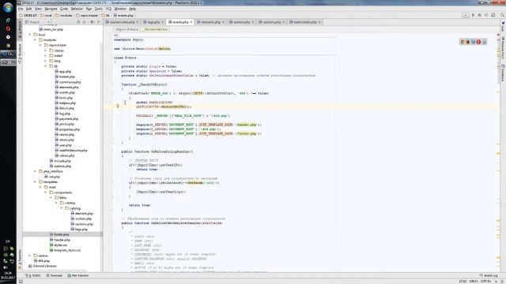
Task: Collapse the 'lib' folder in tree
Action: (46, 66)
